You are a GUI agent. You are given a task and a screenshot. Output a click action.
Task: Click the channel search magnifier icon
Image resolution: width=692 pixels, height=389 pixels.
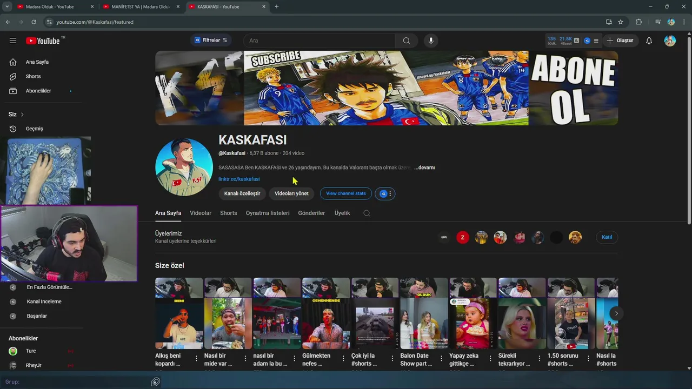point(367,213)
